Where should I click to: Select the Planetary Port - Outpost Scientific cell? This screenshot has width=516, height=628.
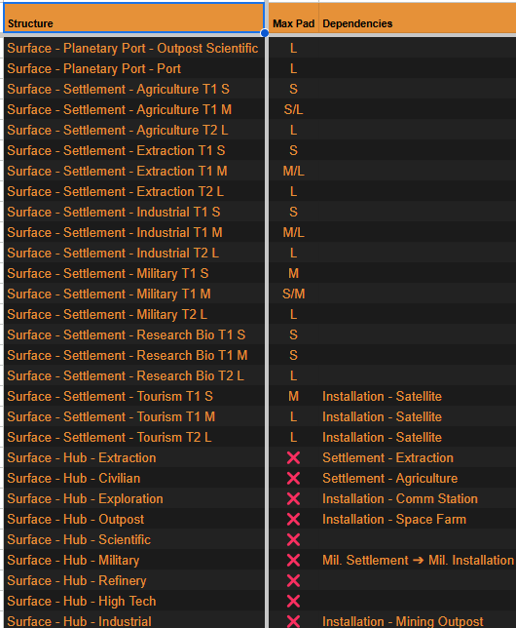133,48
